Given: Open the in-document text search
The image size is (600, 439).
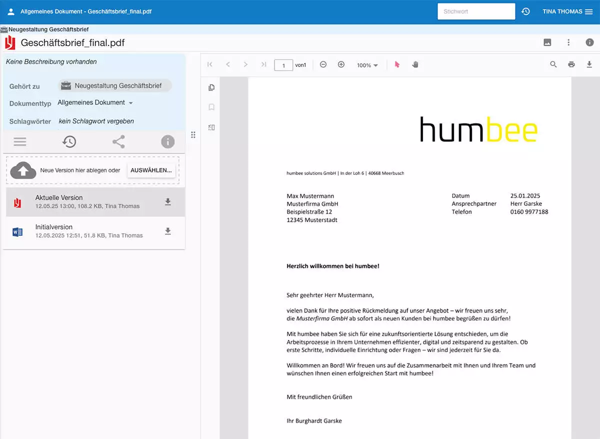Looking at the screenshot, I should point(553,64).
